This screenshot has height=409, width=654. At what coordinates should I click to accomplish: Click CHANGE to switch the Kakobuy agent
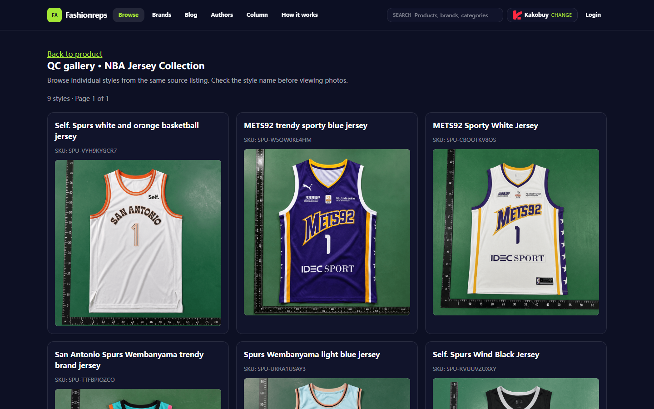click(x=561, y=15)
